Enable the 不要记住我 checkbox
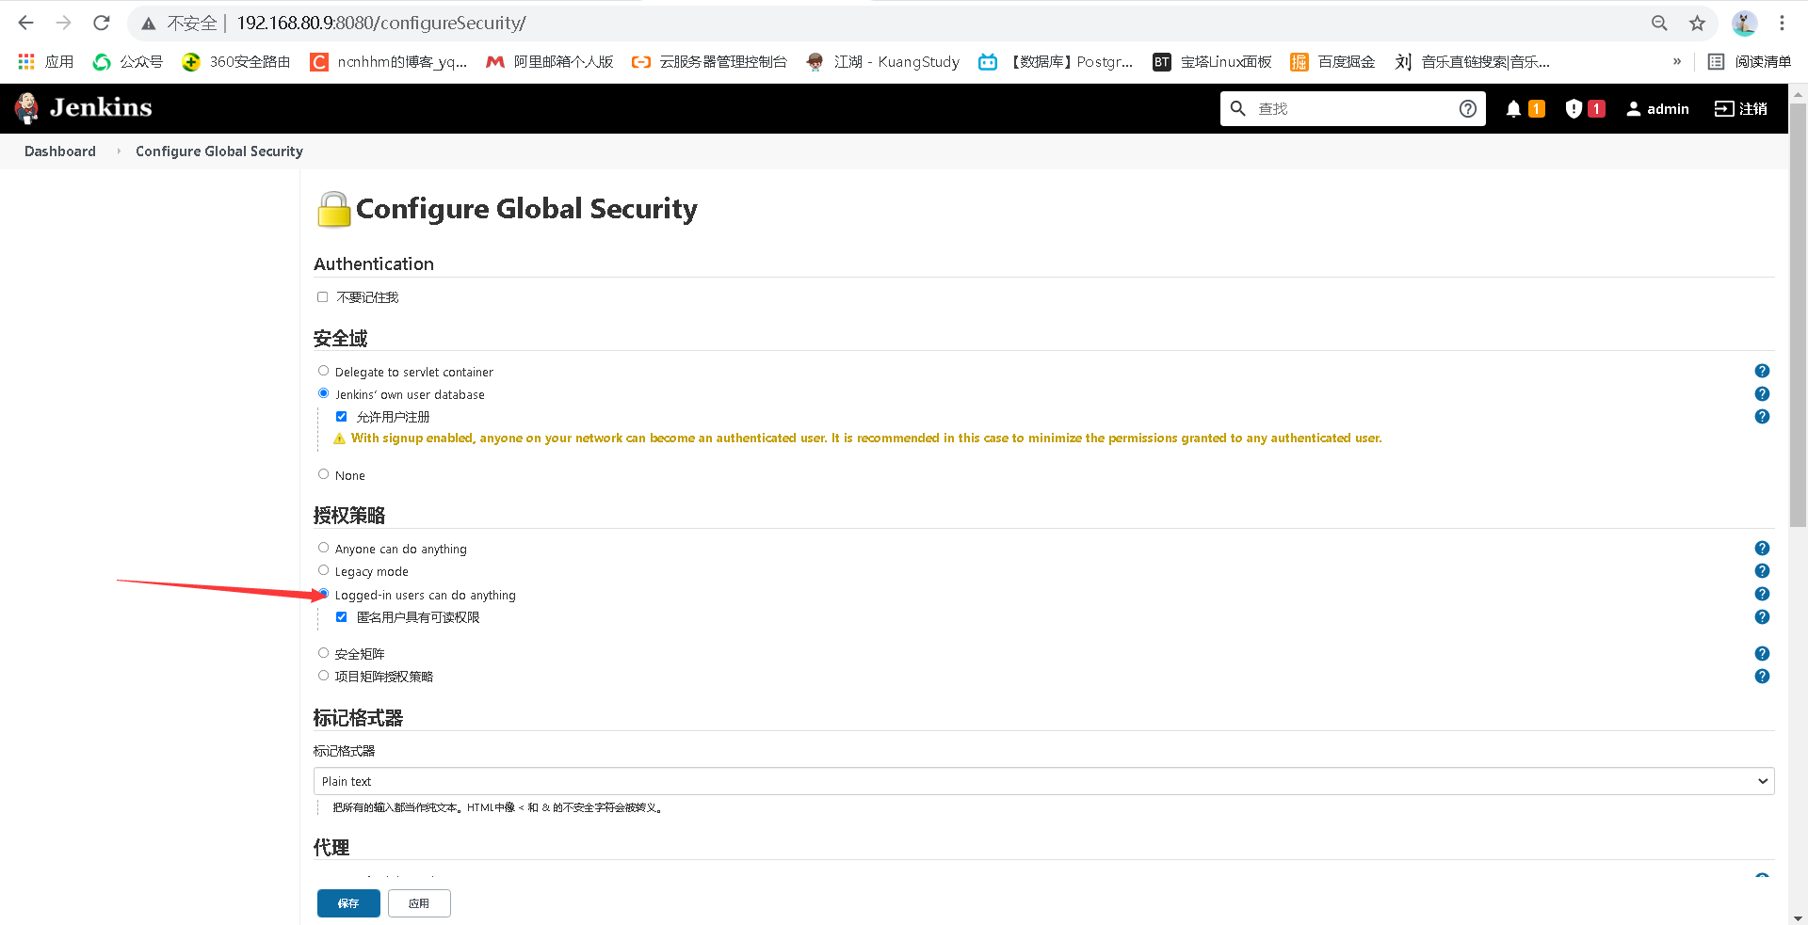 pos(323,296)
